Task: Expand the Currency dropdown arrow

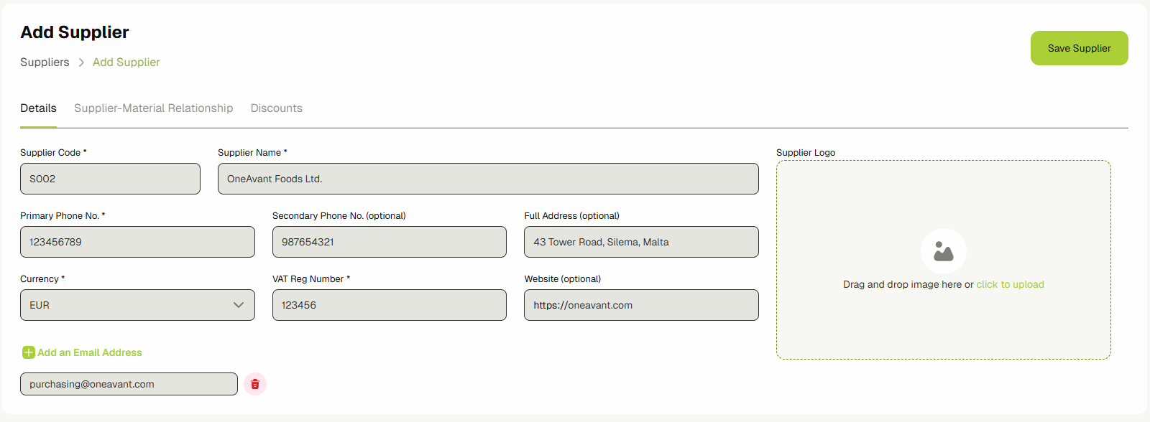Action: coord(239,305)
